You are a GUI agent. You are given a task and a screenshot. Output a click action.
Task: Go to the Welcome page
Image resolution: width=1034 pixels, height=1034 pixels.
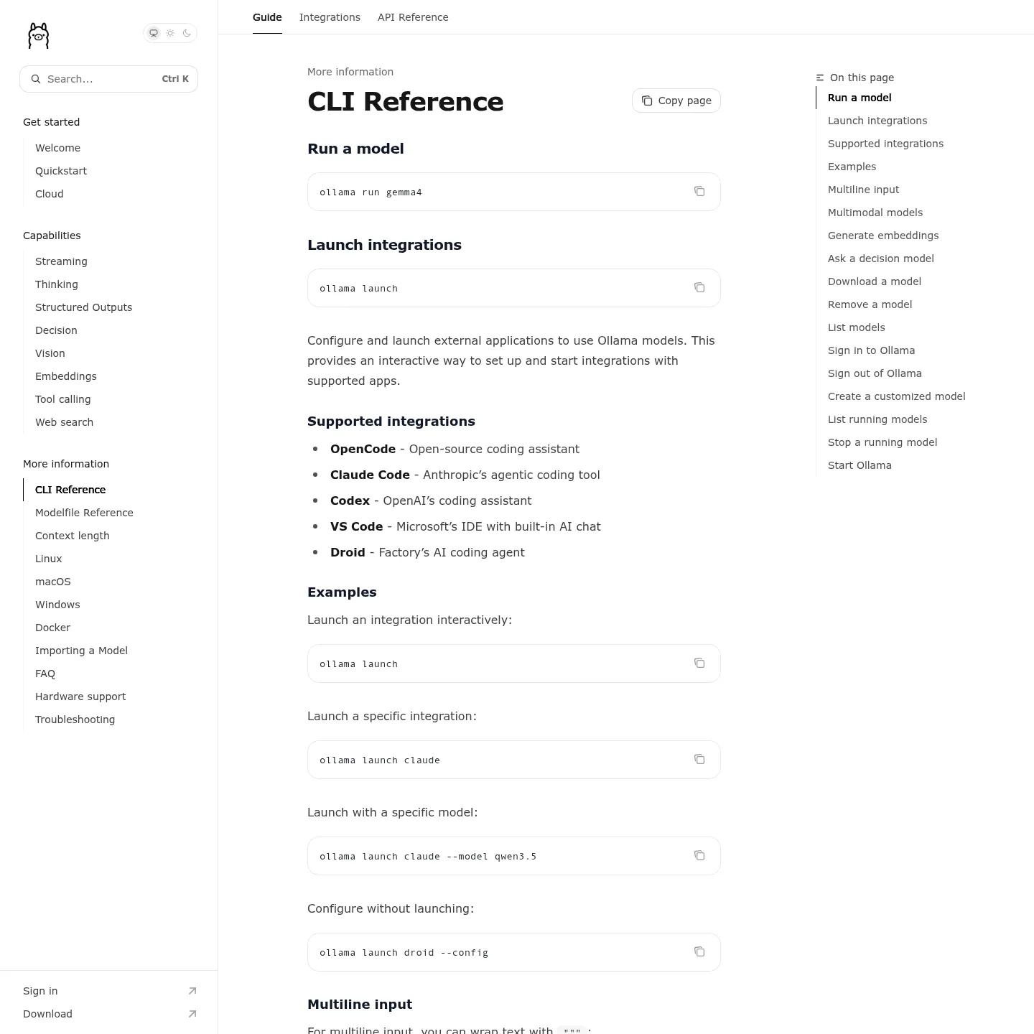57,148
